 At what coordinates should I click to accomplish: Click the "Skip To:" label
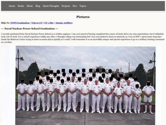pyautogui.click(x=6, y=23)
